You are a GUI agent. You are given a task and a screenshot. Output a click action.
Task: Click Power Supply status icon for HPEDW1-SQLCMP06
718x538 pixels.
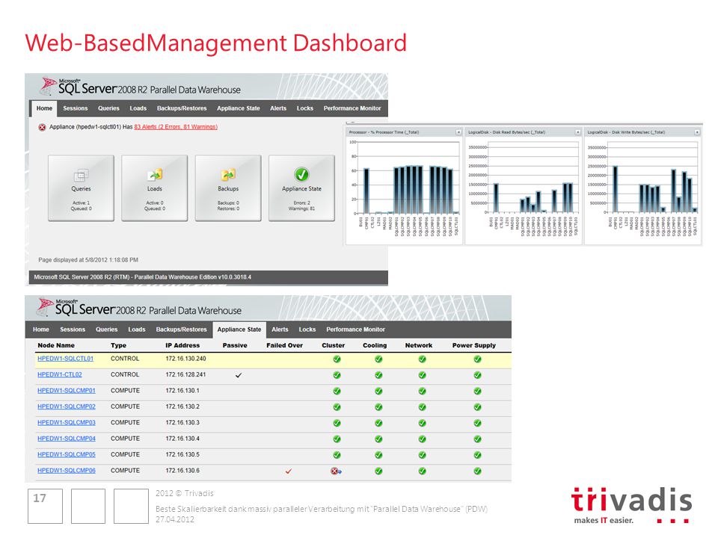[x=478, y=471]
